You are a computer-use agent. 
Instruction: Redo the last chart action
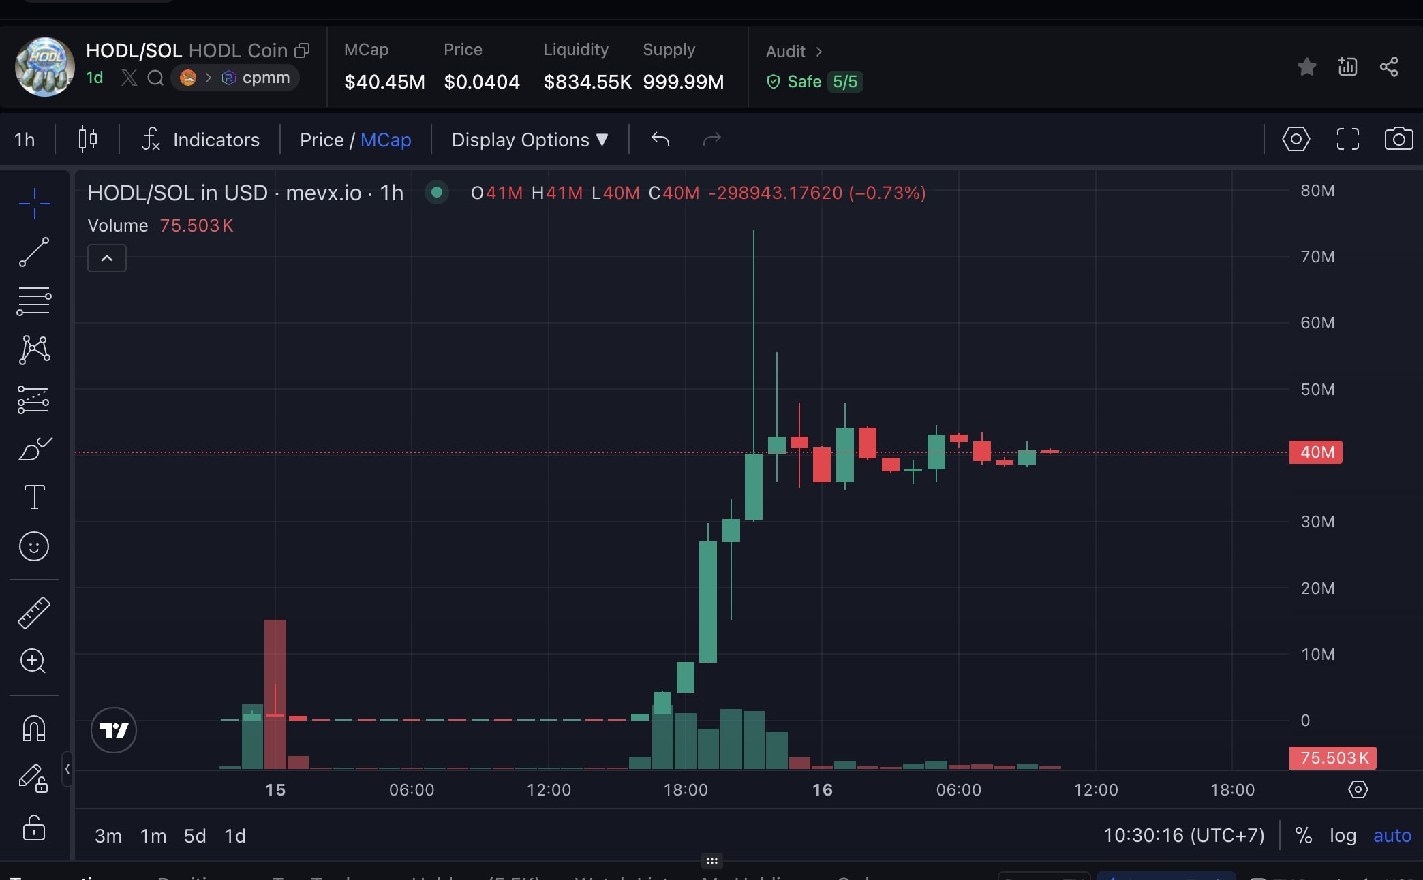coord(711,139)
